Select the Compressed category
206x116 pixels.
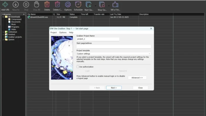(x=16, y=19)
